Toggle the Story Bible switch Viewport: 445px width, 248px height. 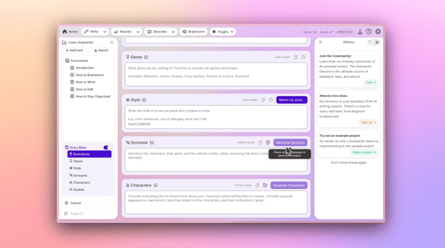point(107,148)
